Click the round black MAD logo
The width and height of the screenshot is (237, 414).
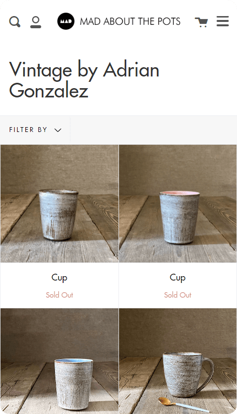tap(66, 21)
